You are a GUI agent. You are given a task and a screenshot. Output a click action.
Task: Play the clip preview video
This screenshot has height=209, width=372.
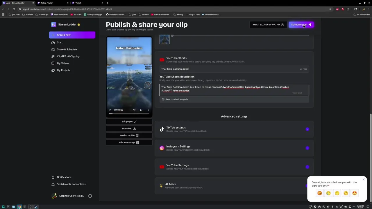click(x=110, y=110)
